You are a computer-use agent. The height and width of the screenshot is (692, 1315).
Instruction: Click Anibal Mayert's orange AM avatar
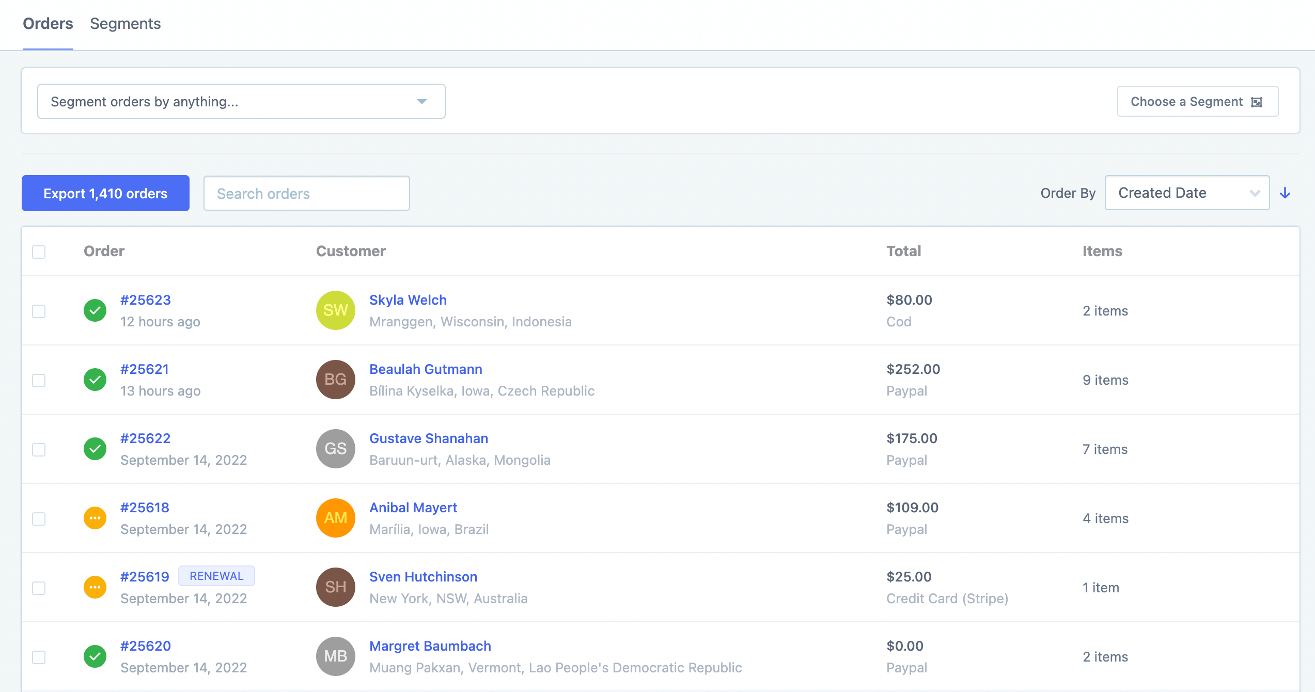[x=335, y=518]
